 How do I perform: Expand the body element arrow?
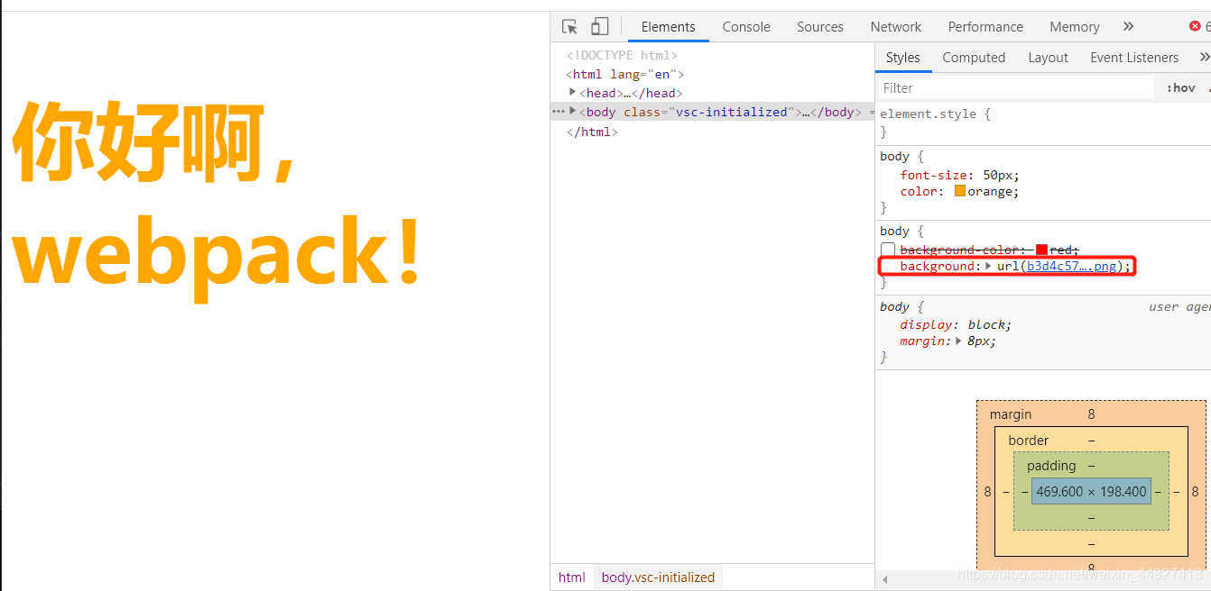572,111
